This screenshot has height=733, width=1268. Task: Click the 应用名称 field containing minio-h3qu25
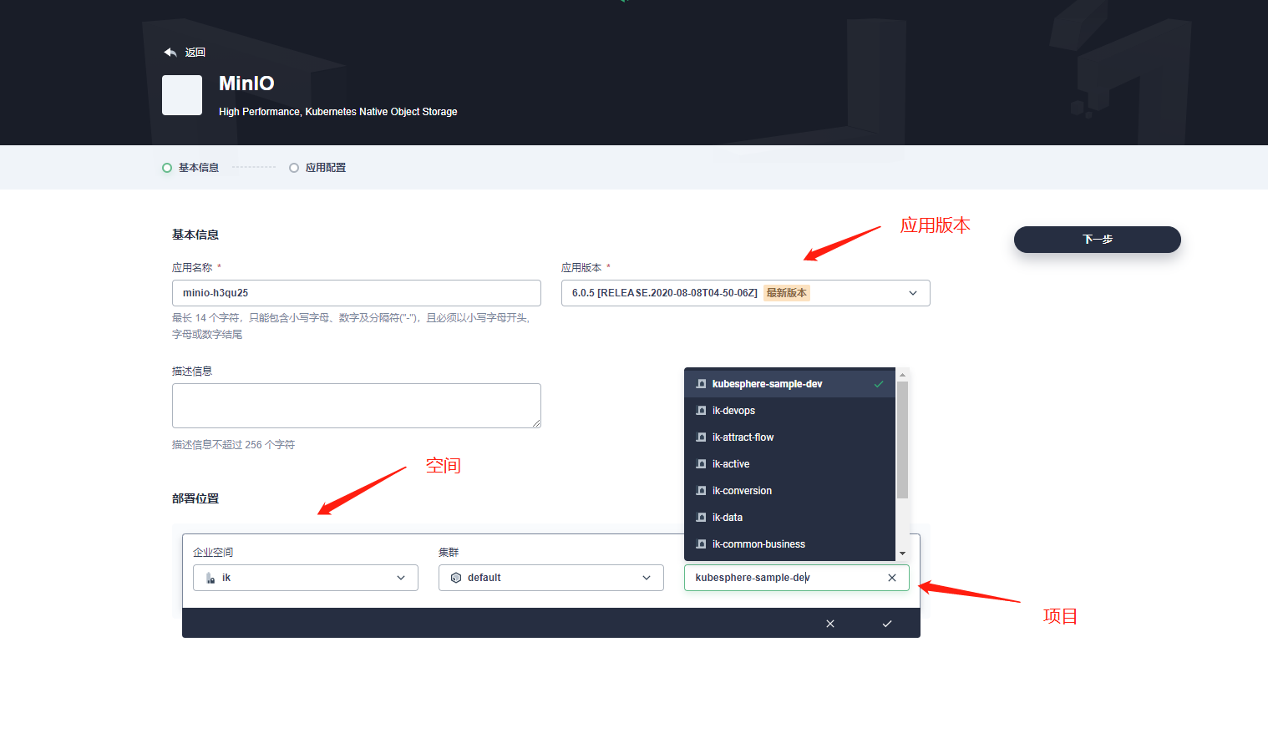pyautogui.click(x=356, y=292)
